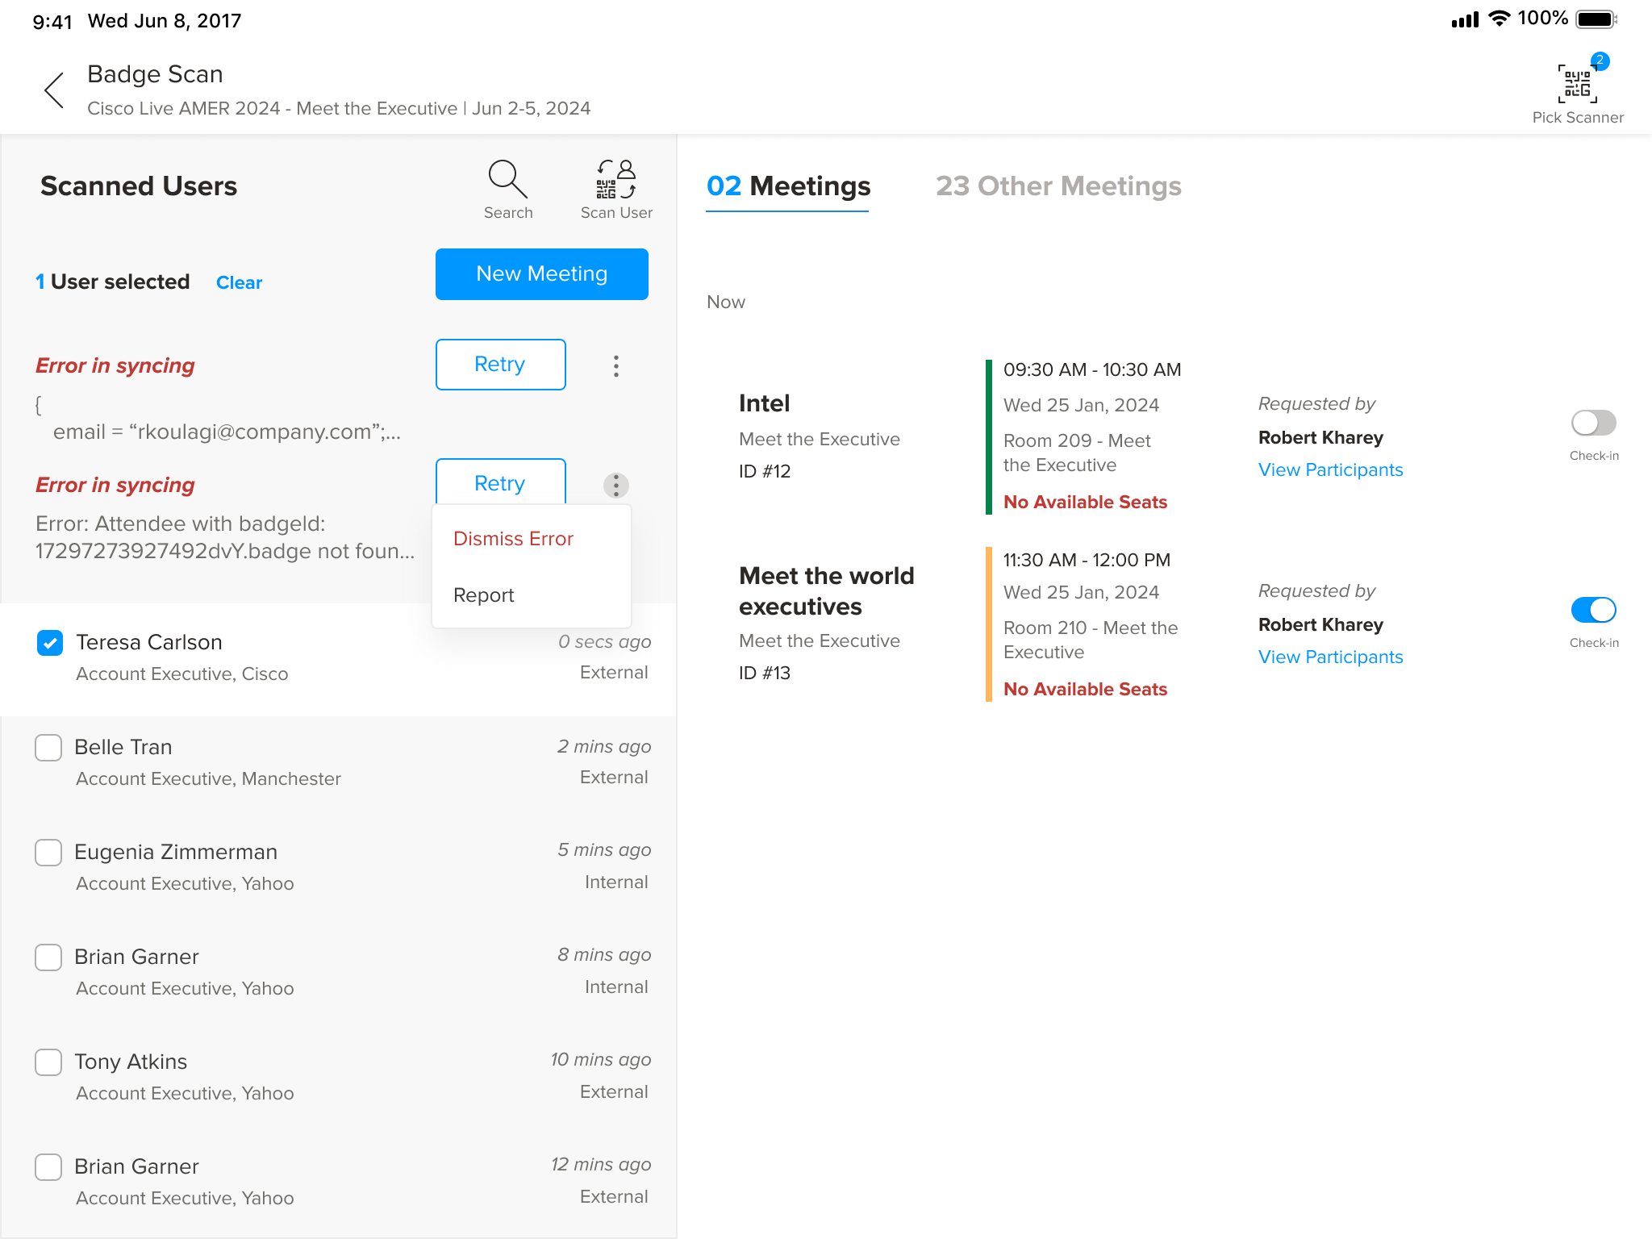This screenshot has width=1652, height=1239.
Task: Tap Belle Tran name
Action: coord(123,747)
